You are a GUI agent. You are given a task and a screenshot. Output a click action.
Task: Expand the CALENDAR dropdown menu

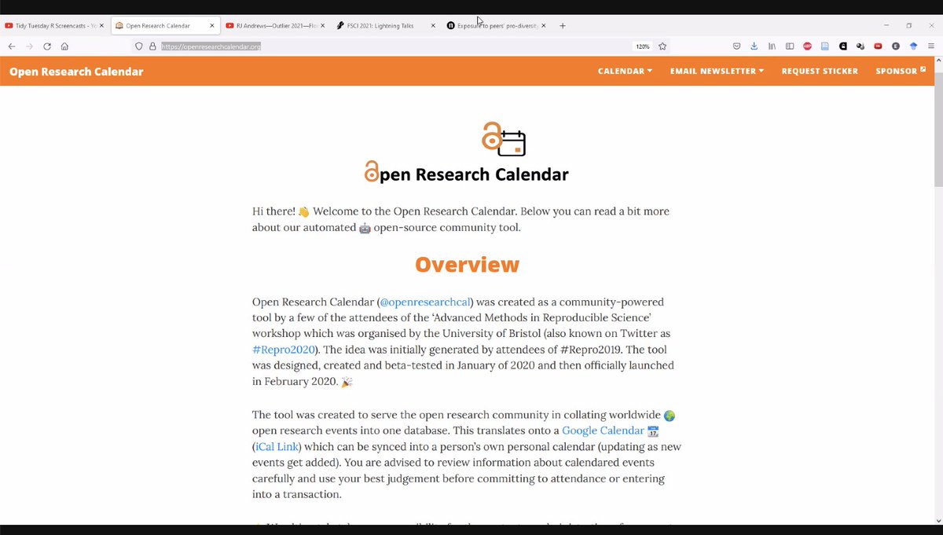coord(625,71)
